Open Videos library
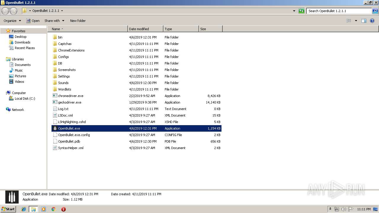The width and height of the screenshot is (379, 213). click(20, 82)
